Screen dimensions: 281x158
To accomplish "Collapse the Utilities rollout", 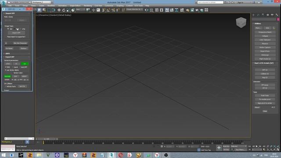I will [258, 23].
